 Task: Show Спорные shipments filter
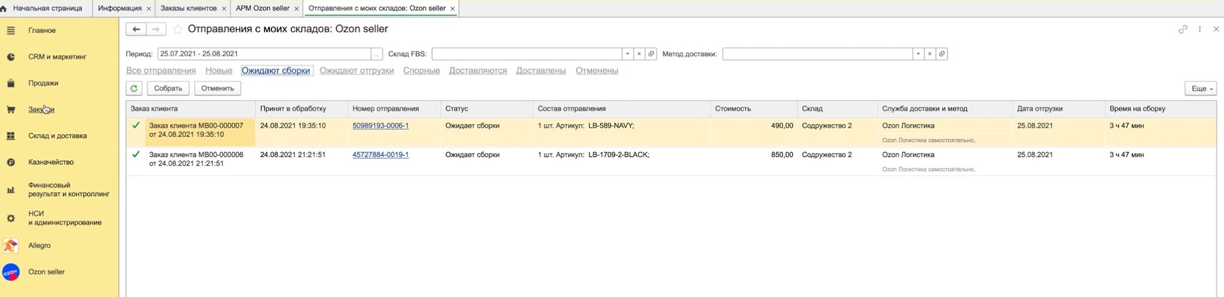pos(421,71)
